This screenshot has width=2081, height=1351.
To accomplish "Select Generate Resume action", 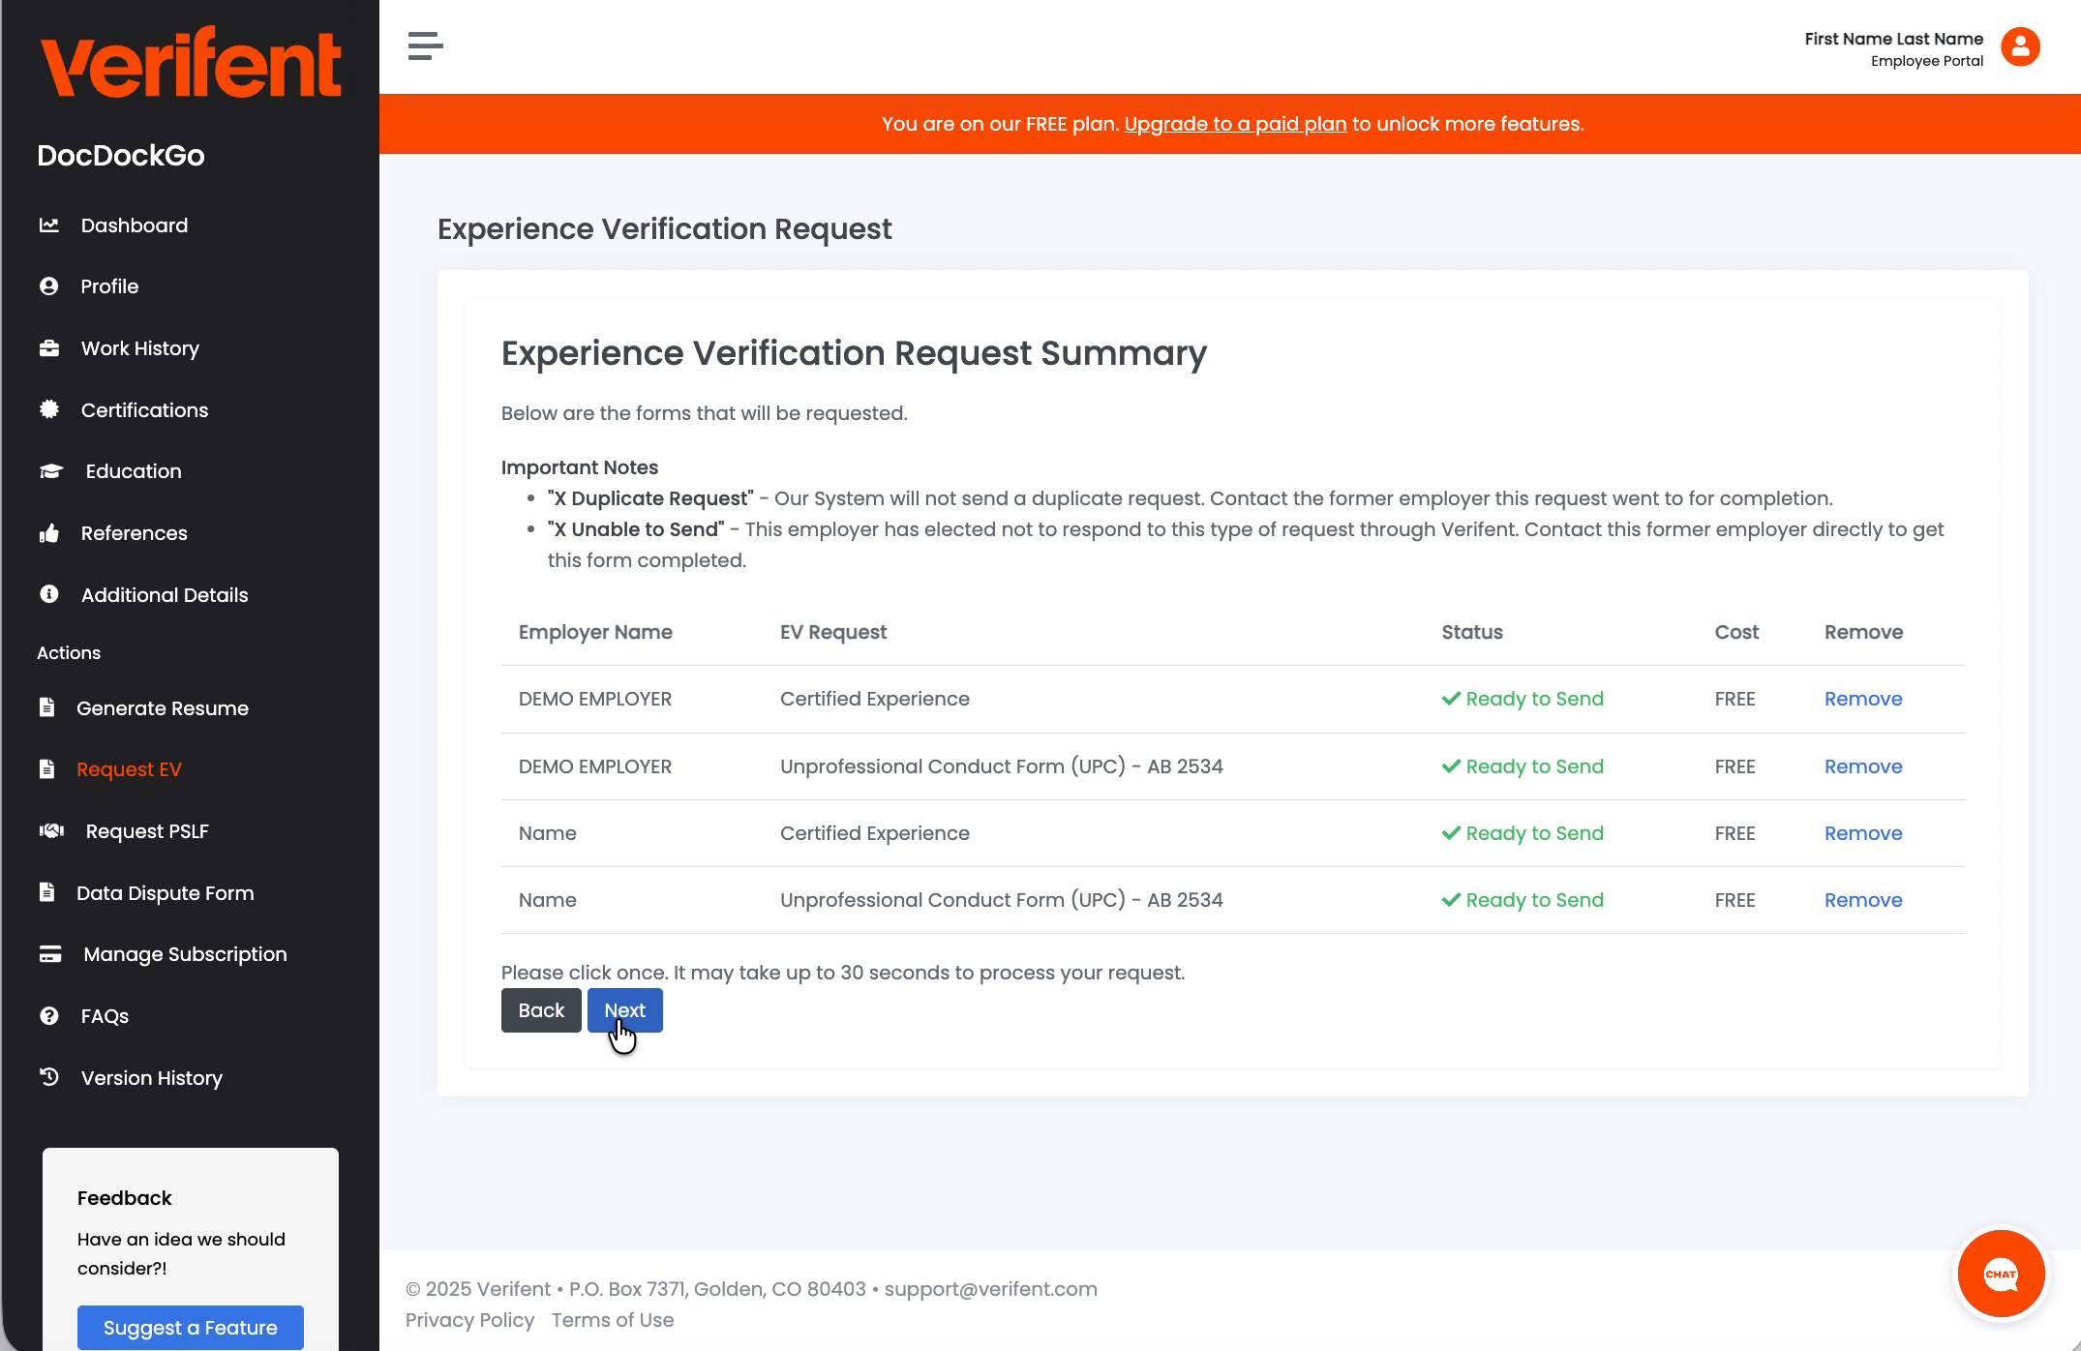I will click(162, 708).
